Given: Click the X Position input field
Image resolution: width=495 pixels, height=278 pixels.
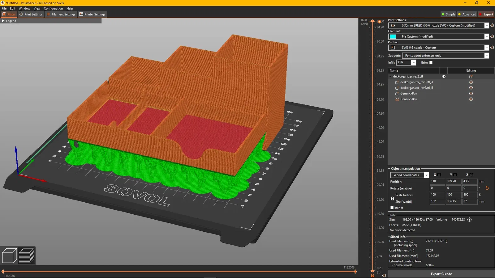Looking at the screenshot, I should click(437, 182).
